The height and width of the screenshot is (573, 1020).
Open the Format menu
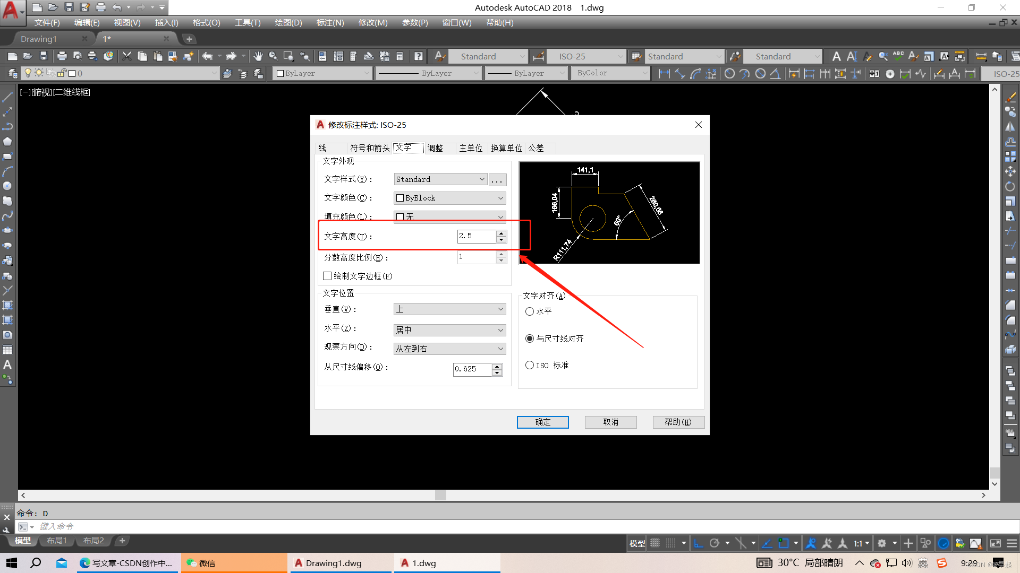(206, 23)
